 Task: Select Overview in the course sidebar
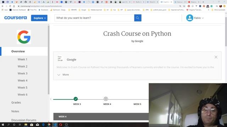24,51
